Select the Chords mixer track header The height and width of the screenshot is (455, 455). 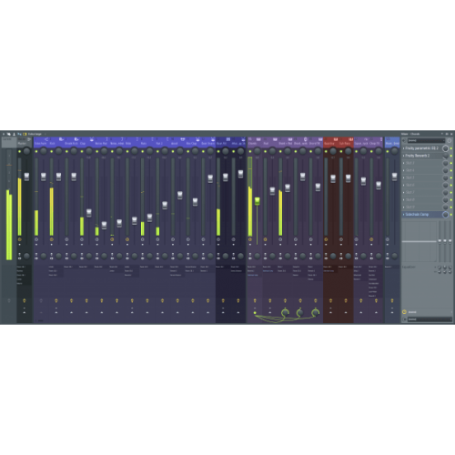255,143
